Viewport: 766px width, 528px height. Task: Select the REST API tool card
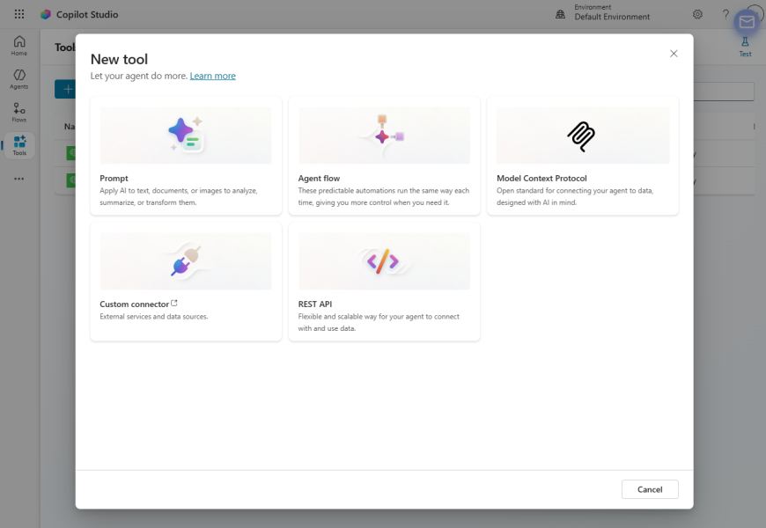click(384, 281)
